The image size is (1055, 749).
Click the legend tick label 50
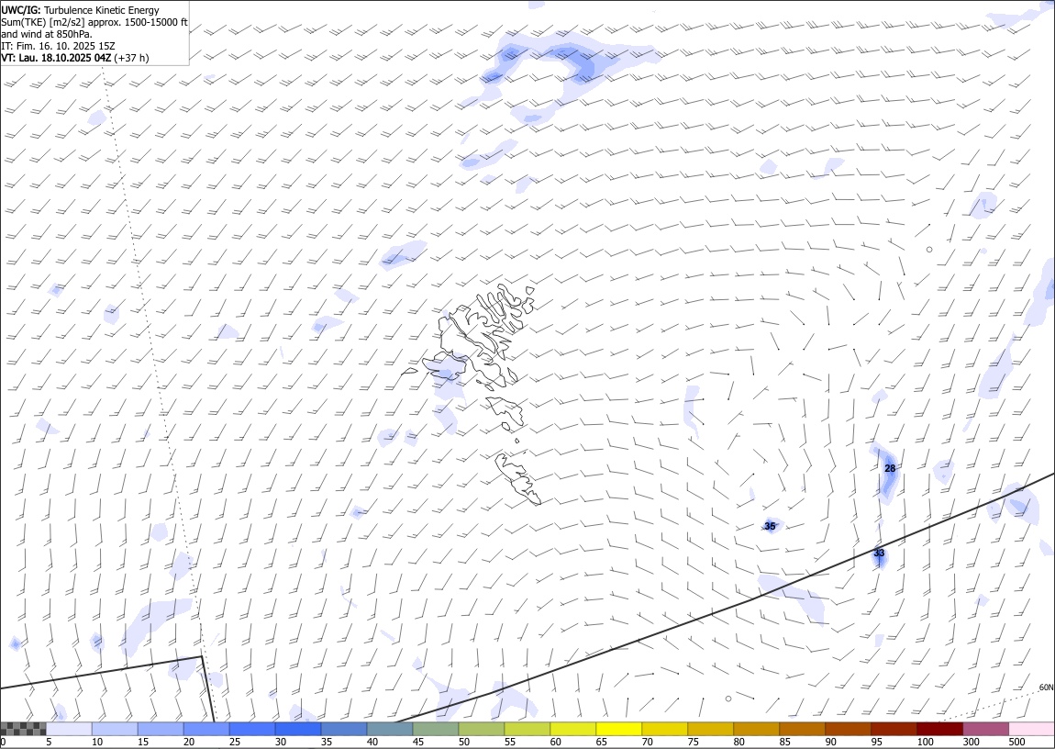click(x=463, y=743)
